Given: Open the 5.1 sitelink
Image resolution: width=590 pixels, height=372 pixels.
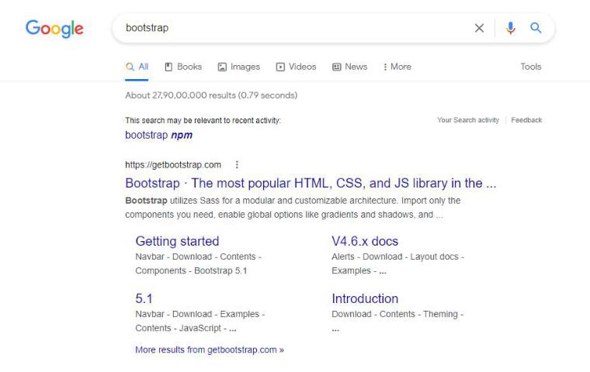Looking at the screenshot, I should 144,298.
